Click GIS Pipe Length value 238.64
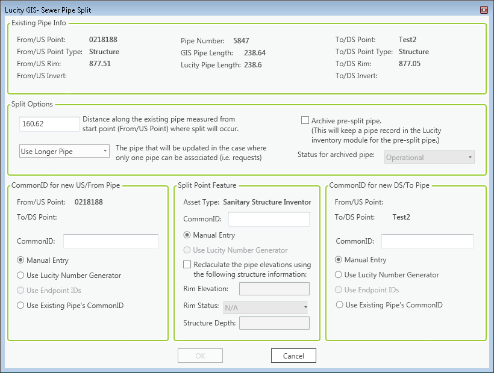494x373 pixels. point(255,53)
